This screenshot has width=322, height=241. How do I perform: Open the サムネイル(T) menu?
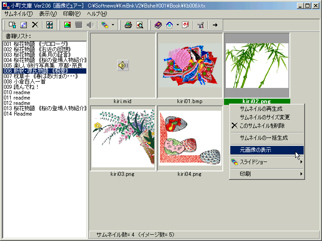[x=18, y=14]
